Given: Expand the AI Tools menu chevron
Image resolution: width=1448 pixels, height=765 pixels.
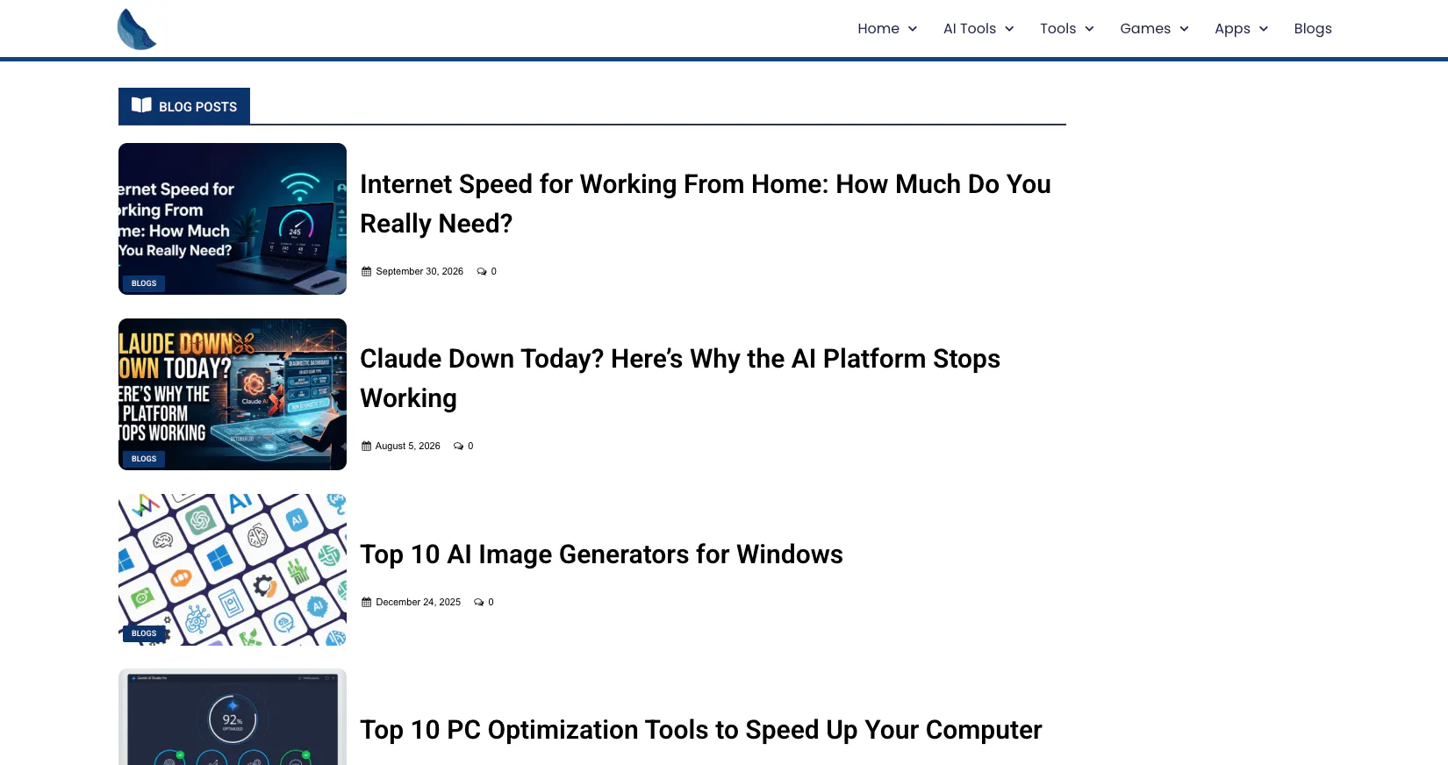Looking at the screenshot, I should pyautogui.click(x=1009, y=29).
